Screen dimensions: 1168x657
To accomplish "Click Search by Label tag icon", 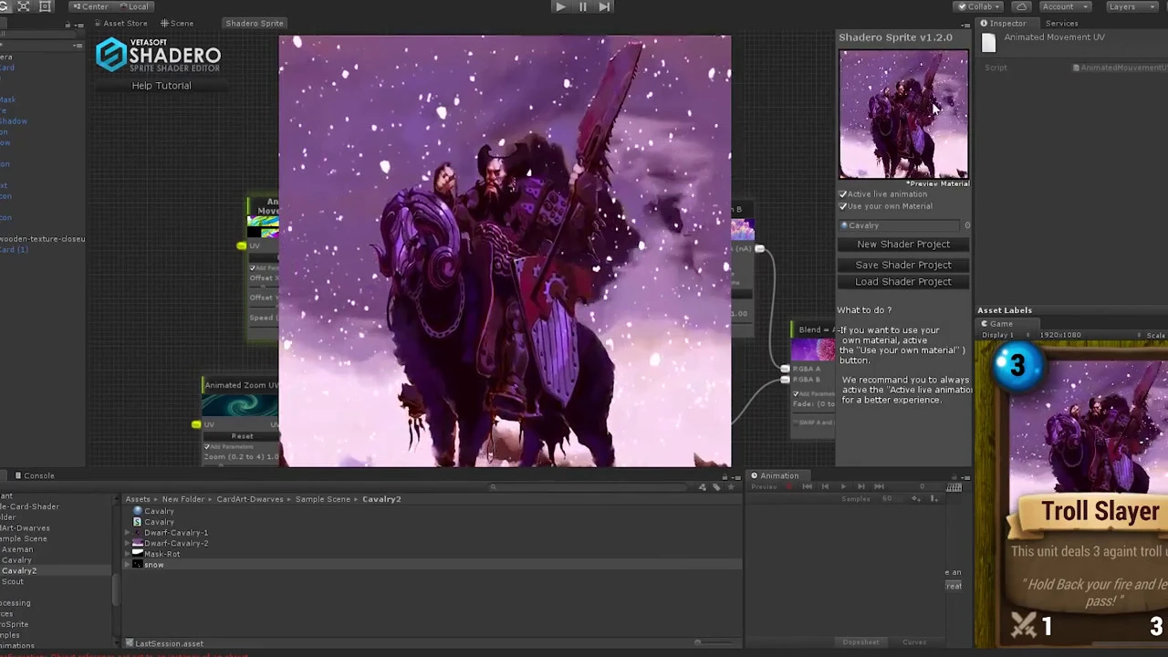I will 715,487.
